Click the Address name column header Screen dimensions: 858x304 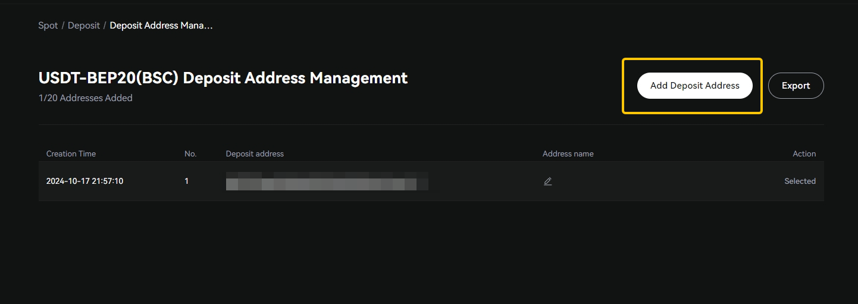(x=568, y=153)
